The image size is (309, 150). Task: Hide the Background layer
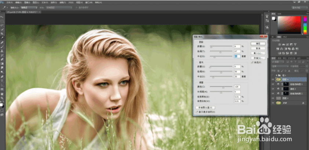click(273, 103)
